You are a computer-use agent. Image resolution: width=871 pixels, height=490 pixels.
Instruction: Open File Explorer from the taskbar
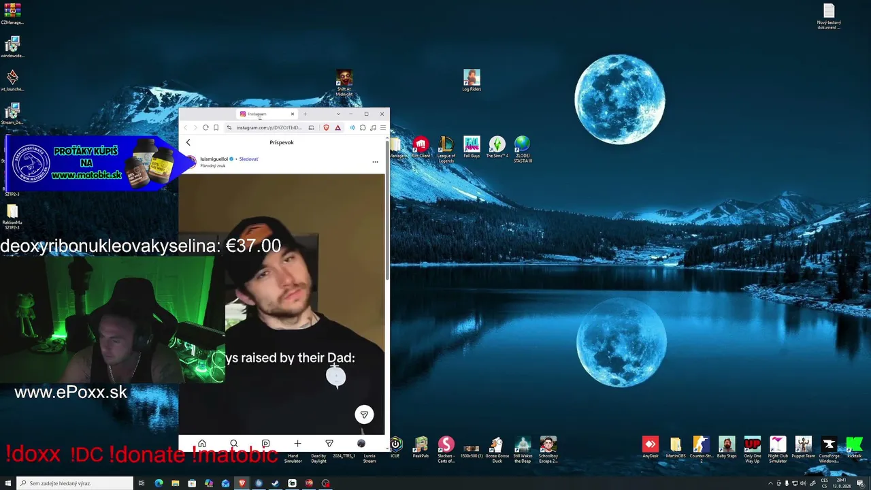pyautogui.click(x=176, y=483)
